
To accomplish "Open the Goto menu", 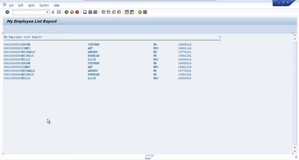I will [x=32, y=5].
